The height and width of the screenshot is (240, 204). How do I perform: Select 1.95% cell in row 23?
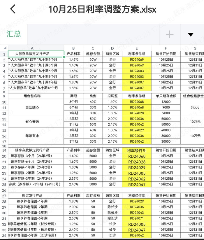[x=73, y=173]
